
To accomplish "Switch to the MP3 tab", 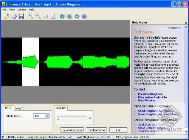I will coord(8,108).
